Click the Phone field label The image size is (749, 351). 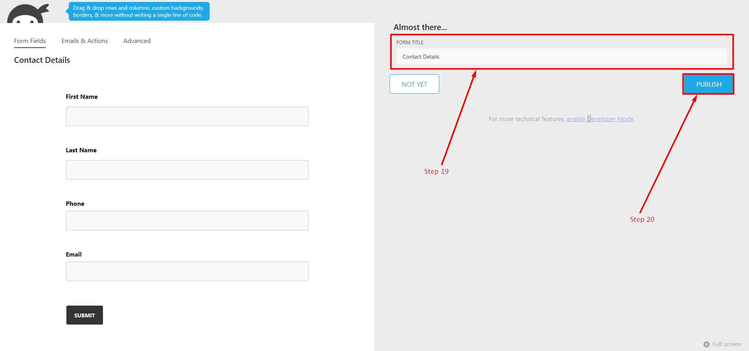click(75, 204)
